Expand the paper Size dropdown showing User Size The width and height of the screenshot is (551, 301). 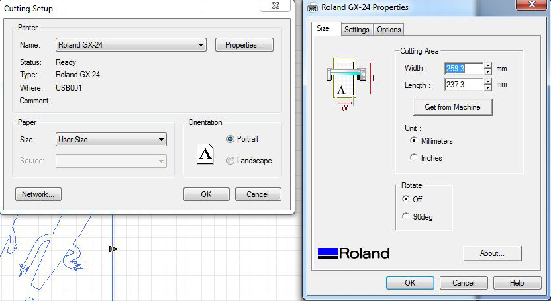coord(111,140)
